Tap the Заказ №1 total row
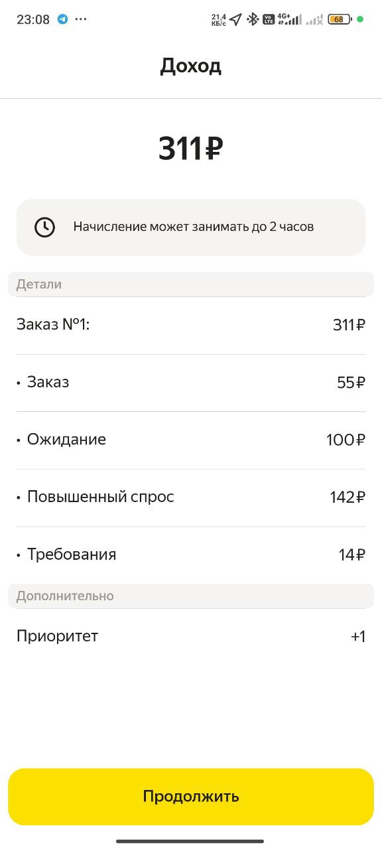The height and width of the screenshot is (849, 382). point(191,325)
